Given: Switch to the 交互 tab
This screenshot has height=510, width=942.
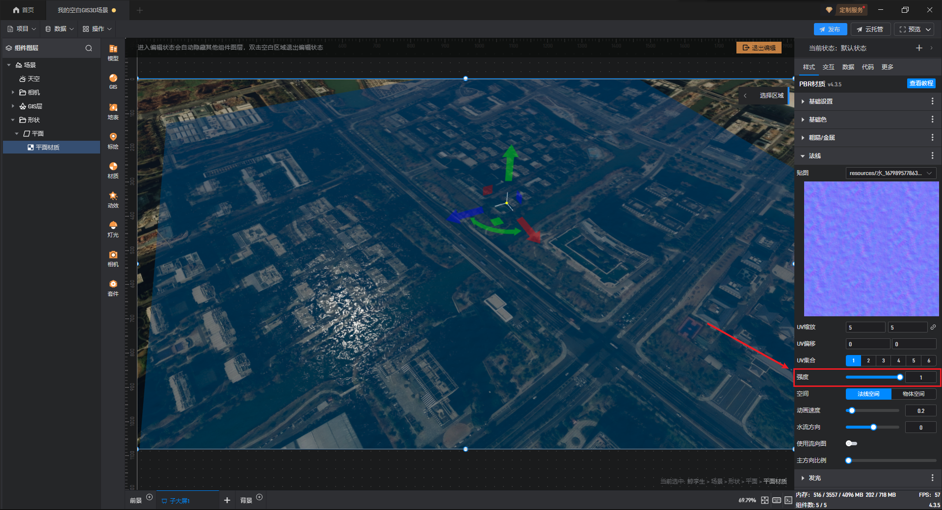Looking at the screenshot, I should coord(828,67).
